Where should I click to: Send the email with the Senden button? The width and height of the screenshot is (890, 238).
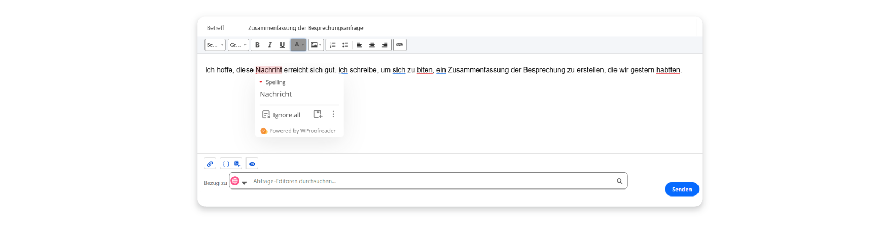pos(682,189)
